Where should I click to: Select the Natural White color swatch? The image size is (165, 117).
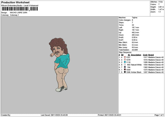click(x=125, y=65)
